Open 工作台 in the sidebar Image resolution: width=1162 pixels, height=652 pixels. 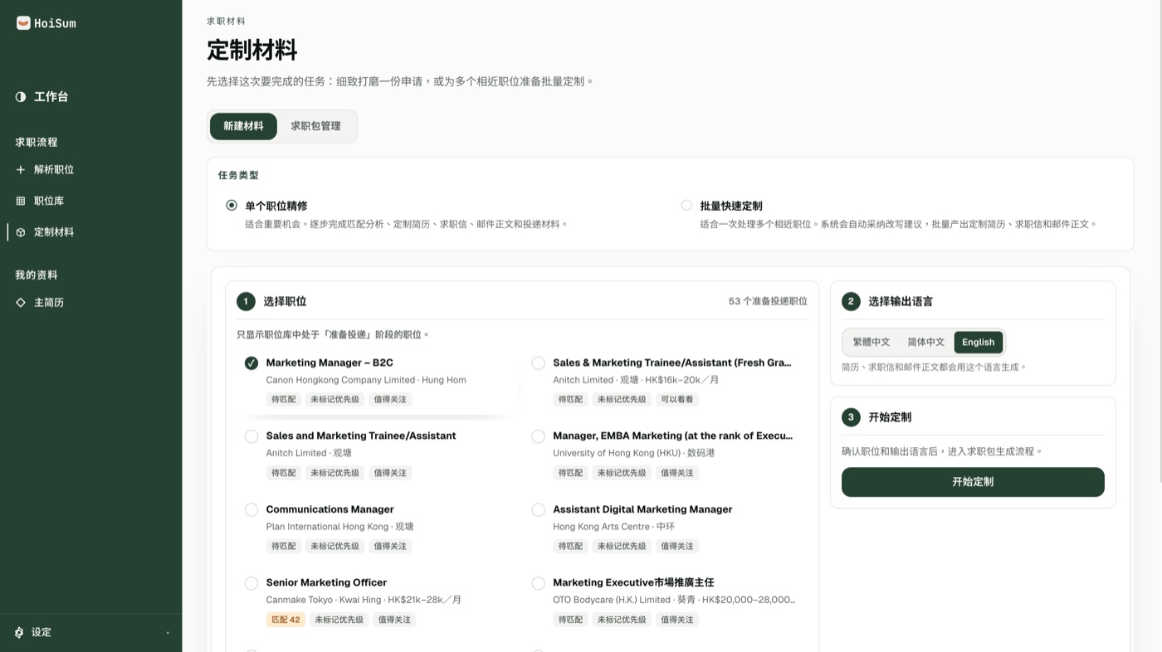pyautogui.click(x=90, y=97)
